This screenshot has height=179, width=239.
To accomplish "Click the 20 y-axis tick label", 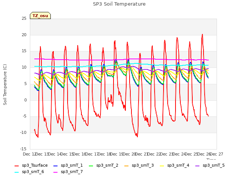I will click(x=24, y=35).
